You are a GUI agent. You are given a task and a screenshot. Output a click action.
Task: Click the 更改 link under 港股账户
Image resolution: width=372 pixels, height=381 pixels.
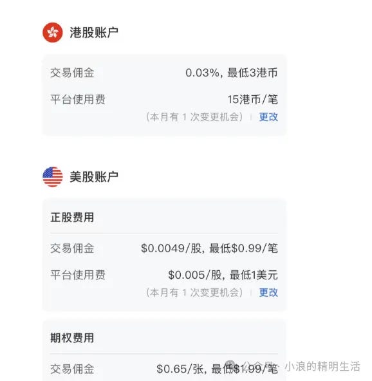(x=268, y=117)
